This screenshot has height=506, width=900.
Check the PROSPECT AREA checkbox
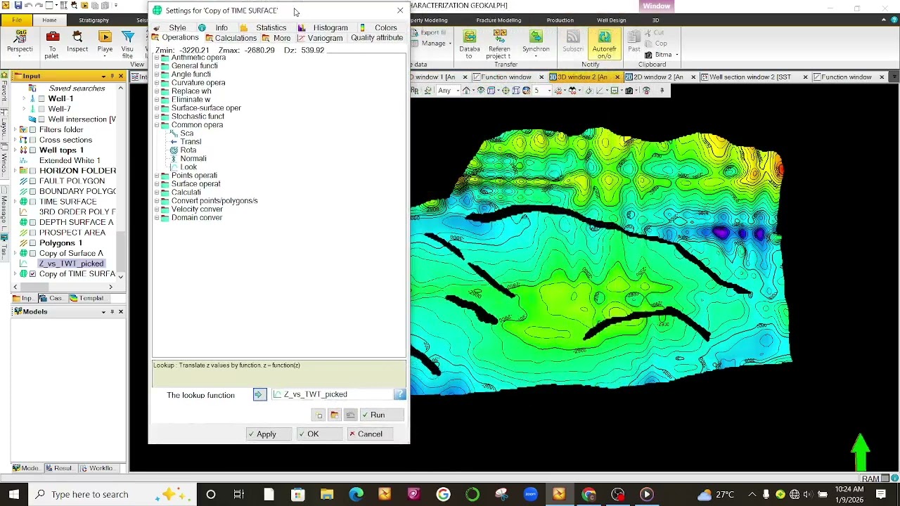tap(32, 233)
